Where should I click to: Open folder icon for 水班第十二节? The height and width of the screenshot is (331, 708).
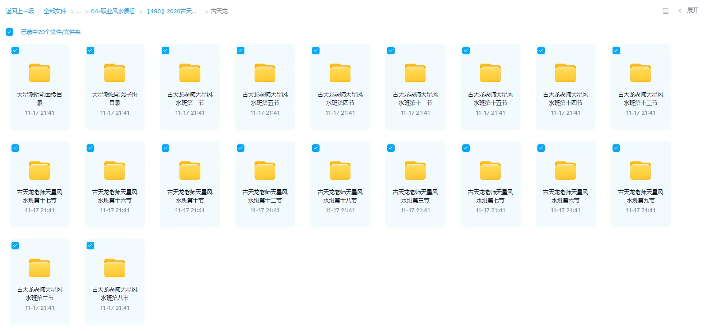pos(265,170)
